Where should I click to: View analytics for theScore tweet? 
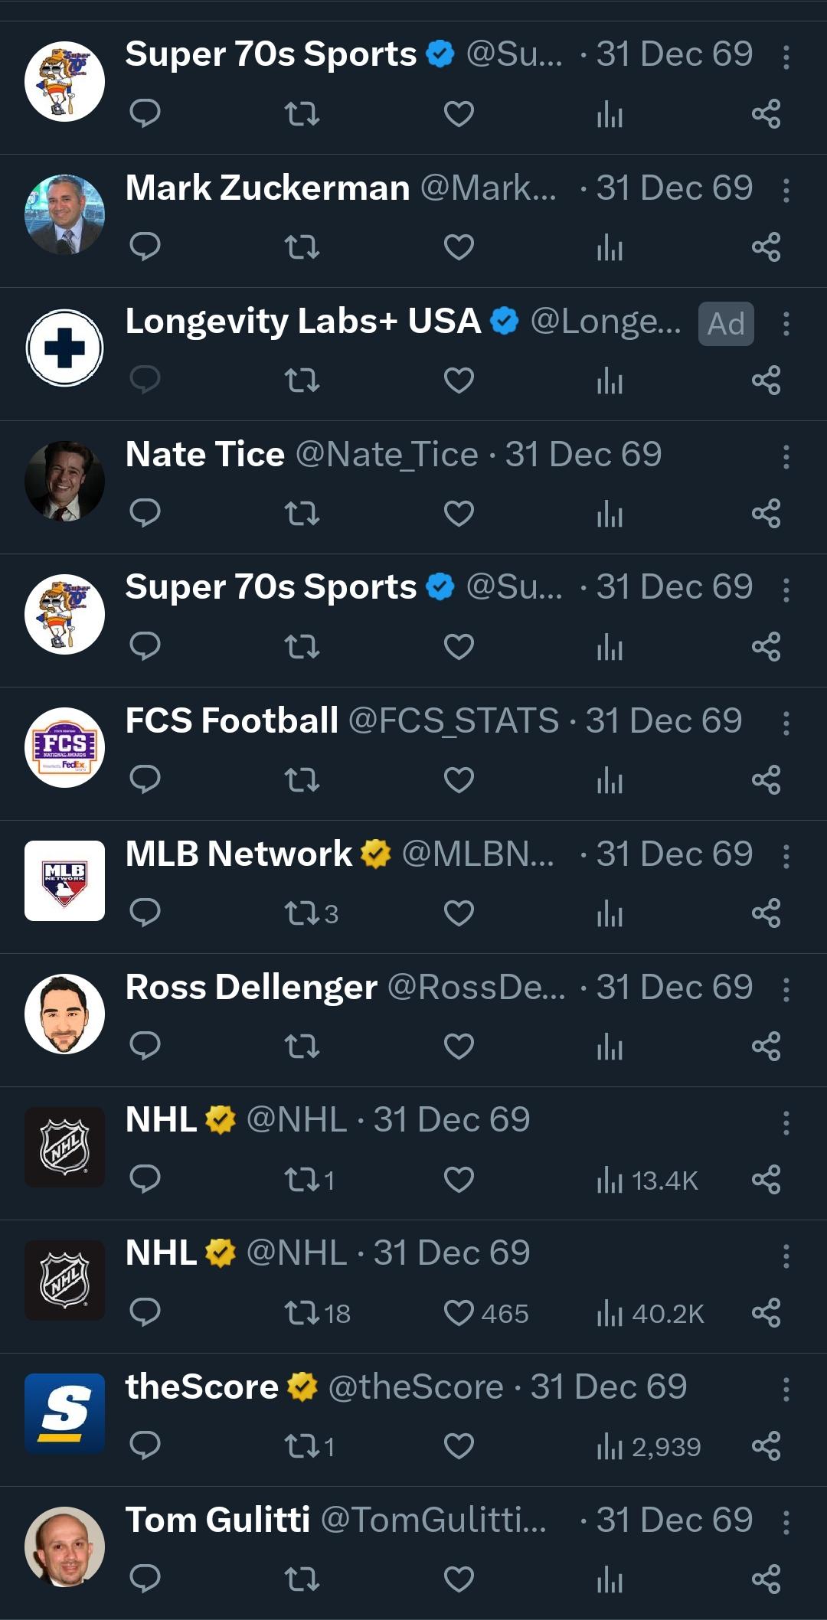[x=648, y=1446]
